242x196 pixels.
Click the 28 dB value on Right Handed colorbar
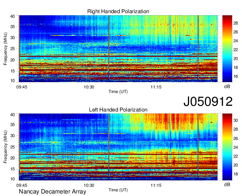236,23
